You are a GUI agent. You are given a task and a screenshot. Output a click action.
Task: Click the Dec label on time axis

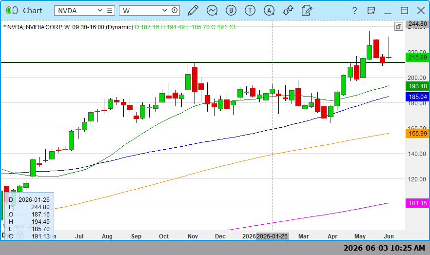(x=220, y=236)
